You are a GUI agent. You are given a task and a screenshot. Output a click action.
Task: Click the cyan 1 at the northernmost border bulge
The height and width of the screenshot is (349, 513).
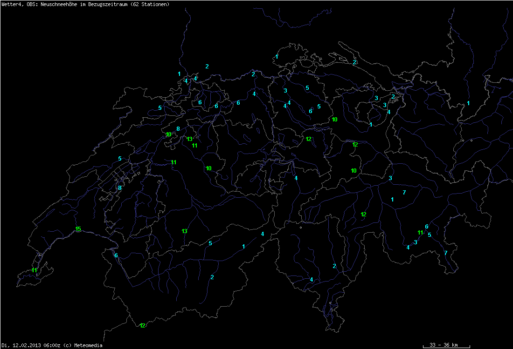(x=277, y=57)
